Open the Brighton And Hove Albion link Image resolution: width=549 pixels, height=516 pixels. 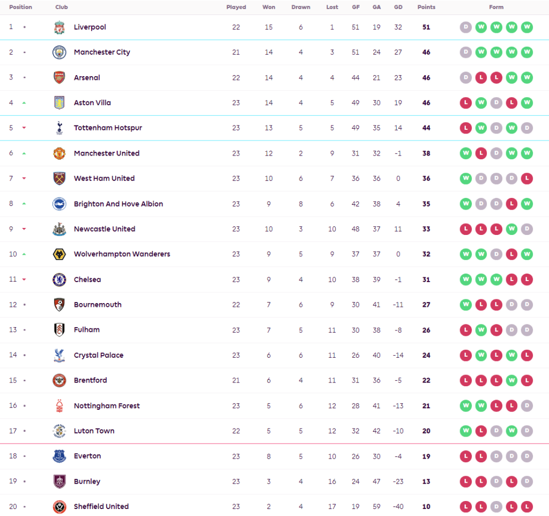pyautogui.click(x=118, y=204)
